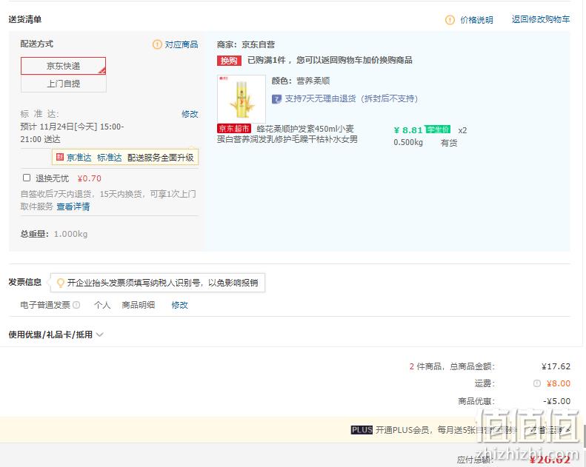Open the 价格说明 link
Viewport: 586px width, 467px height.
(476, 20)
